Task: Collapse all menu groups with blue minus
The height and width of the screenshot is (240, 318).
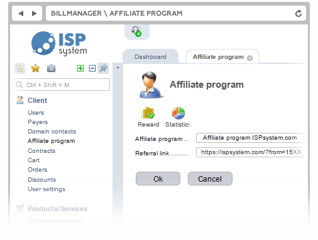Action: tap(92, 68)
